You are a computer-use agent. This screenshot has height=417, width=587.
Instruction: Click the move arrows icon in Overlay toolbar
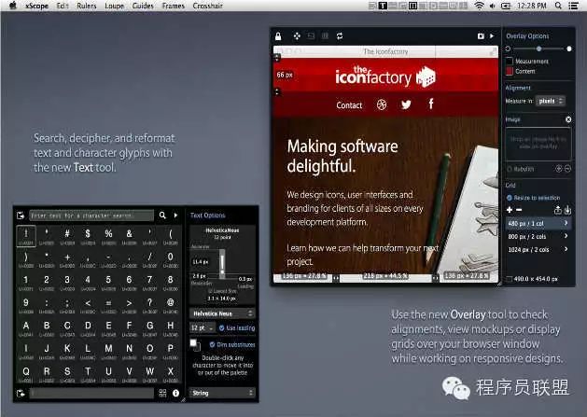(x=297, y=36)
